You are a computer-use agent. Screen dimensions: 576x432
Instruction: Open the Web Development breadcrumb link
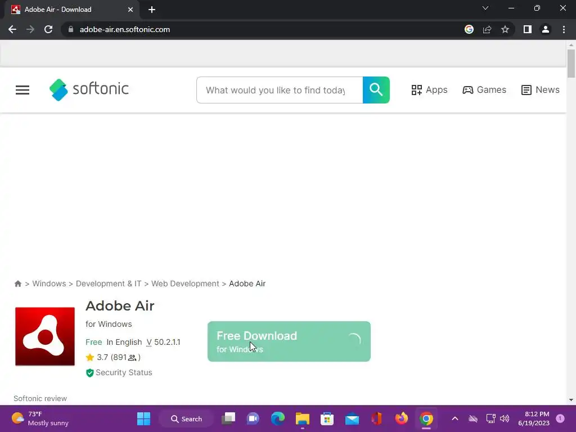tap(185, 283)
